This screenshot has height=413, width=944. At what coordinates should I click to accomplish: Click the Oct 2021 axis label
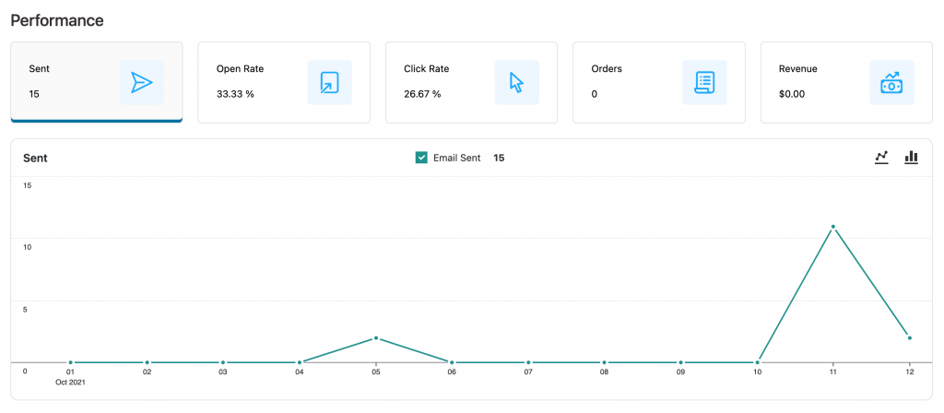click(70, 382)
